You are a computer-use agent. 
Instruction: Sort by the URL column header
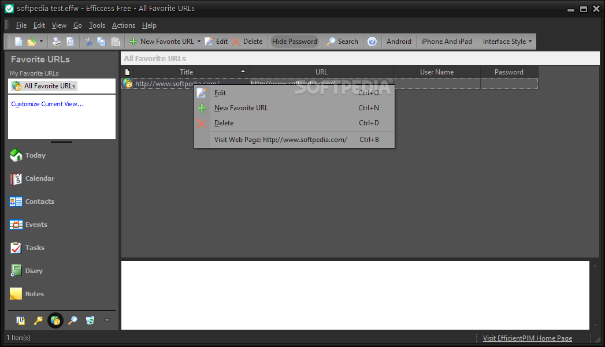pyautogui.click(x=321, y=72)
